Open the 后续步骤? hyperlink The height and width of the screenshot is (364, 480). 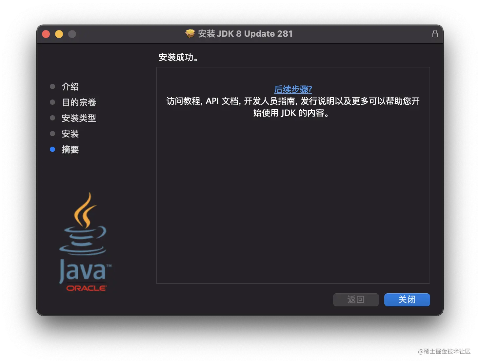[x=293, y=89]
